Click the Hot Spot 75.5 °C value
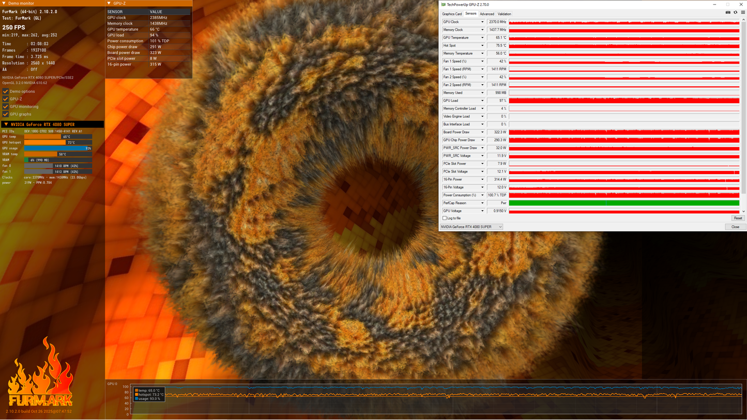This screenshot has height=420, width=747. pyautogui.click(x=497, y=45)
